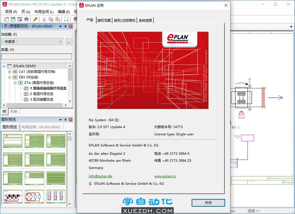Screen dimensions: 295x214
Task: Click the paste clipboard icon
Action: [58, 19]
